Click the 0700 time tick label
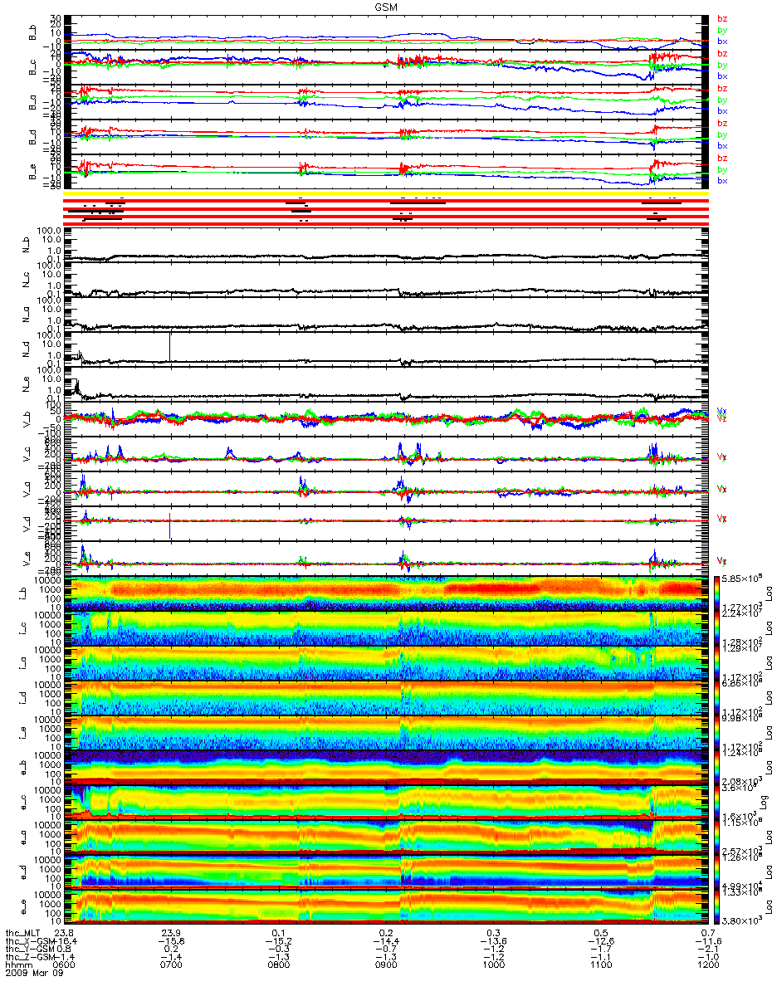Screen dimensions: 772x996 171,966
